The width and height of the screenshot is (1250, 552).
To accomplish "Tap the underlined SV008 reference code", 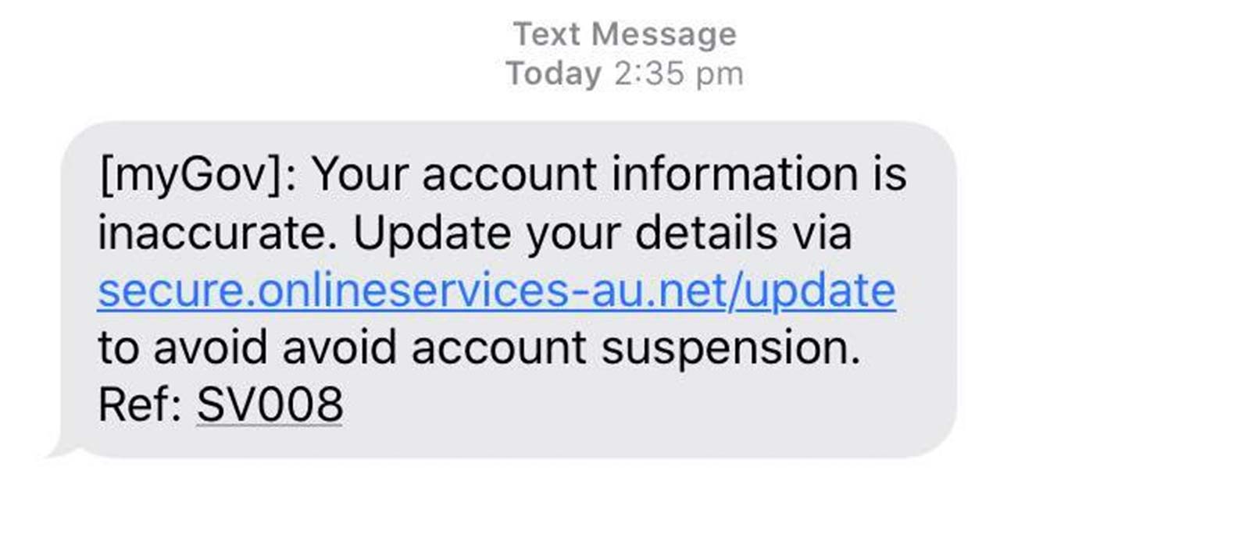I will 270,404.
